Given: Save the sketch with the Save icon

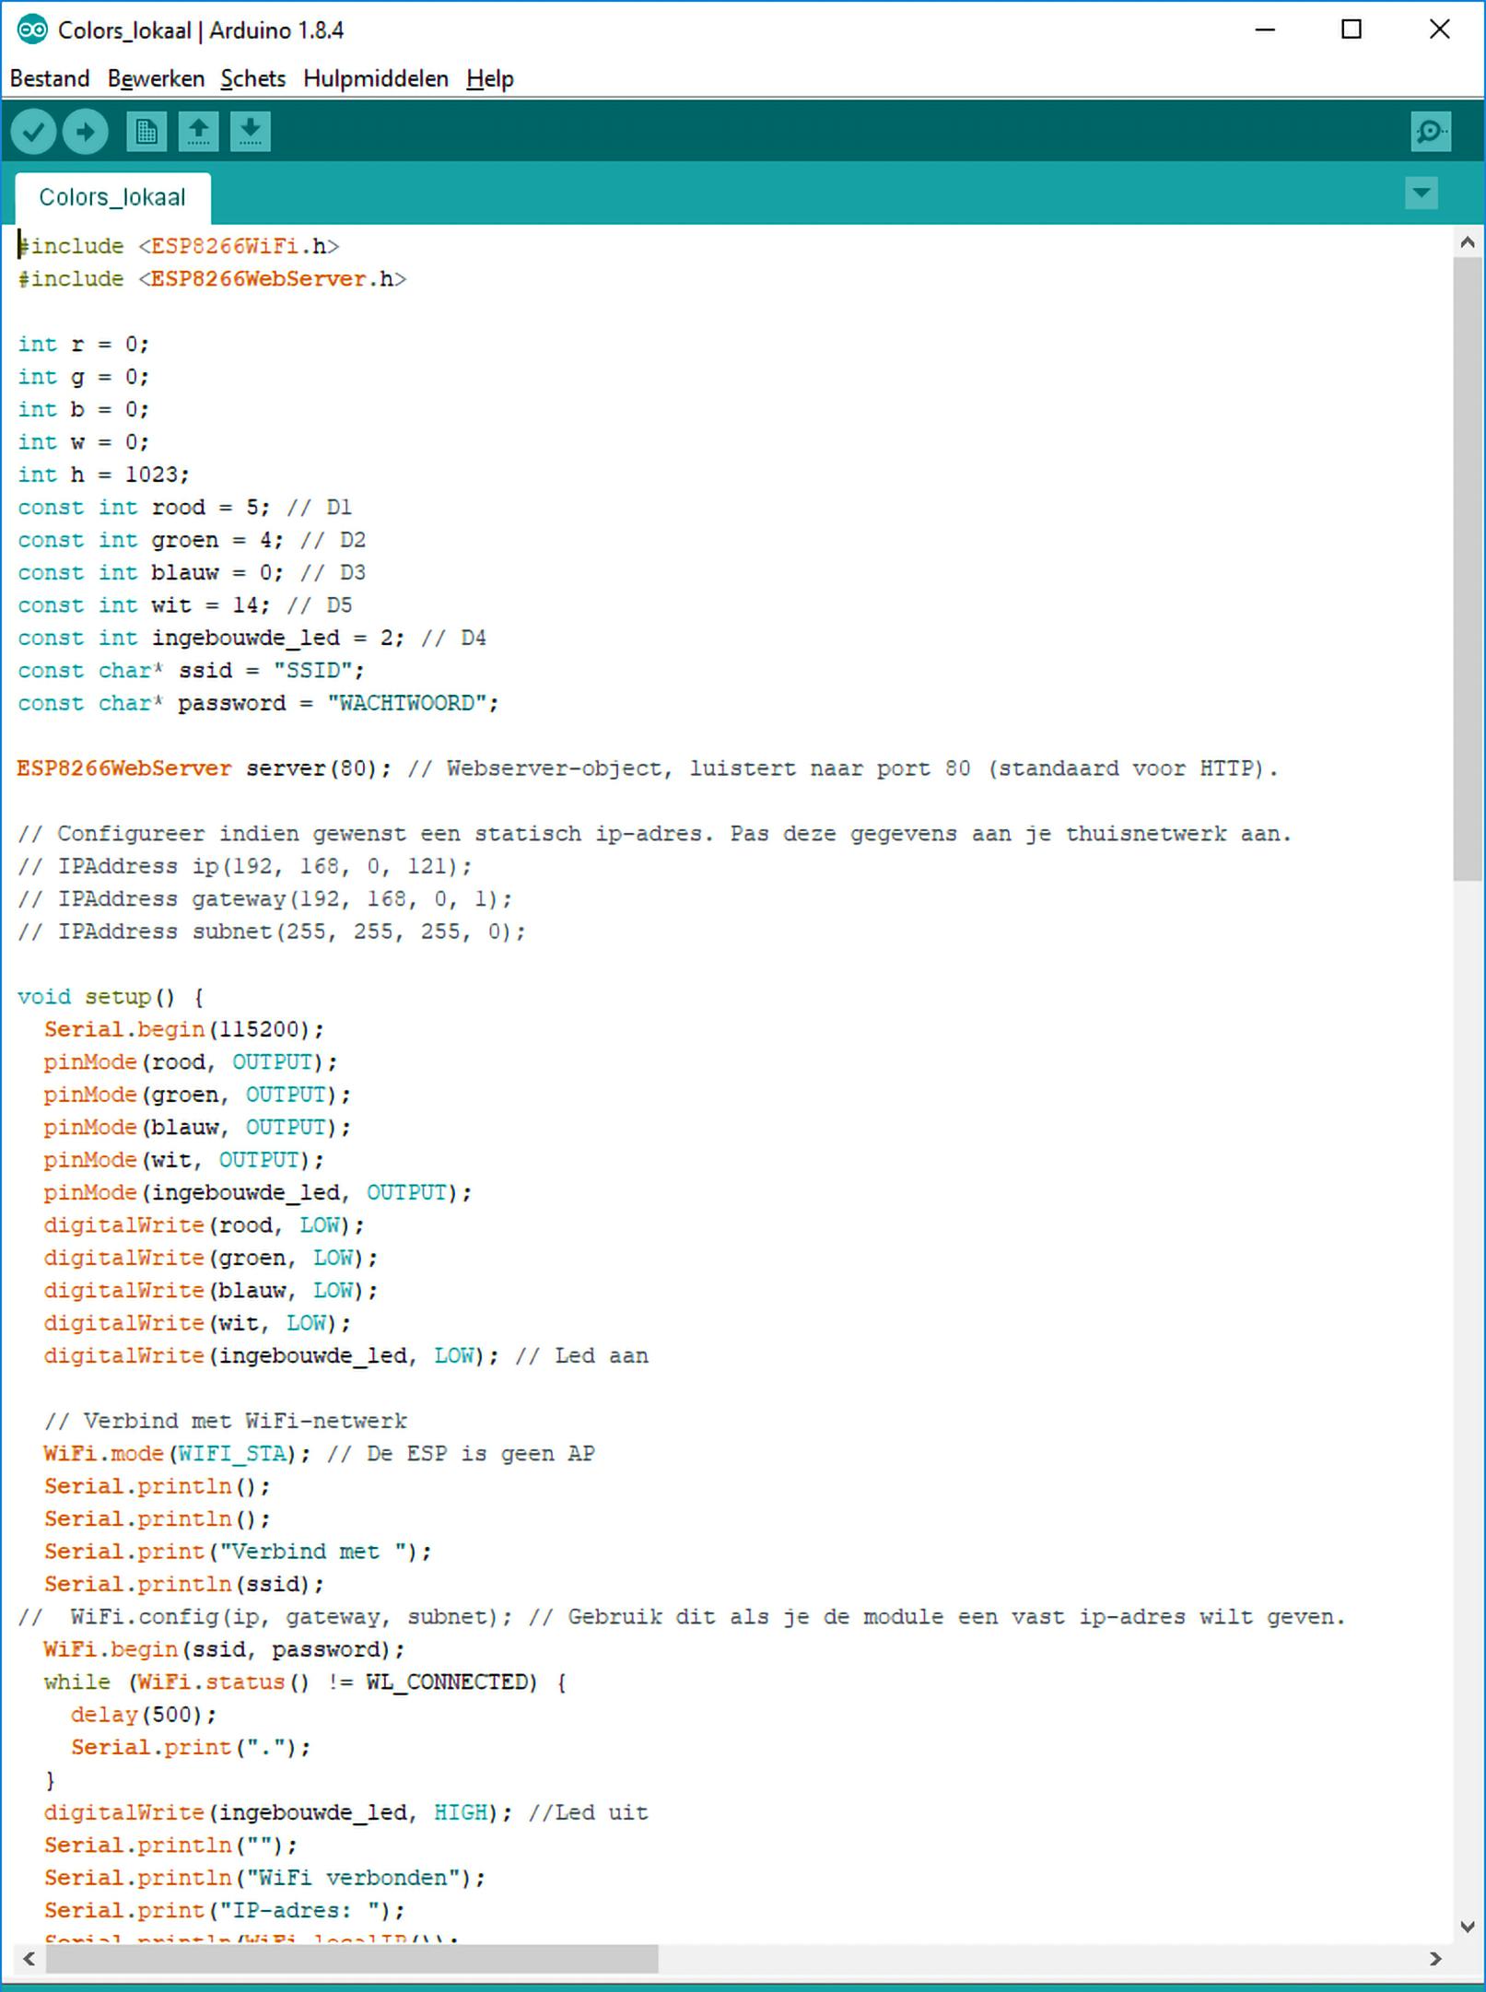Looking at the screenshot, I should click(x=251, y=132).
